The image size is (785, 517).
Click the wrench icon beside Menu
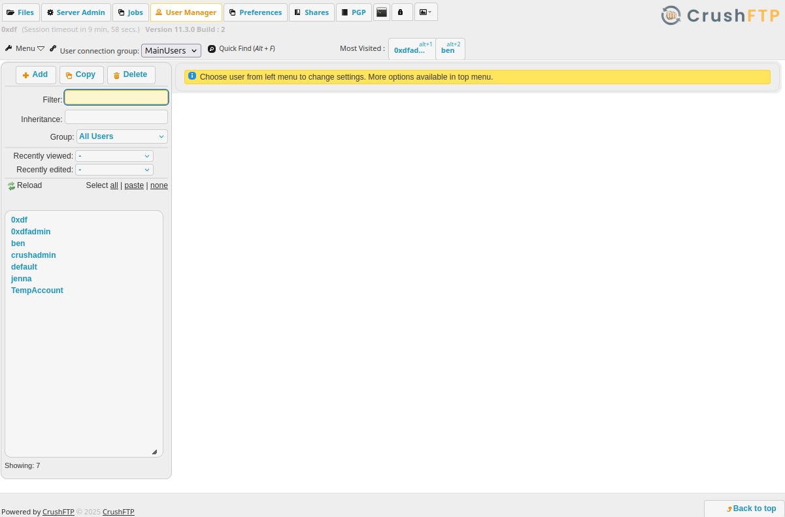click(8, 48)
